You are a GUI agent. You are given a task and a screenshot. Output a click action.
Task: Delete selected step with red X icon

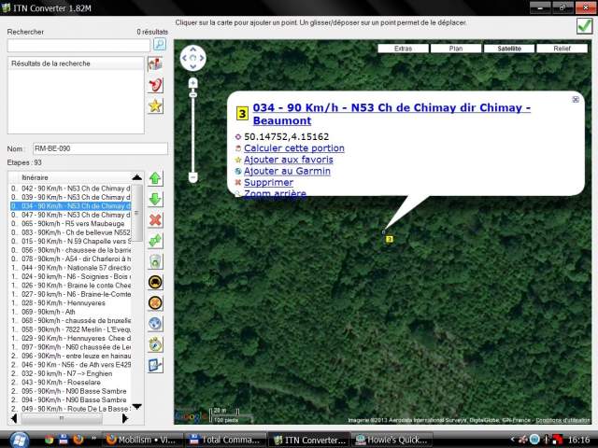(156, 220)
